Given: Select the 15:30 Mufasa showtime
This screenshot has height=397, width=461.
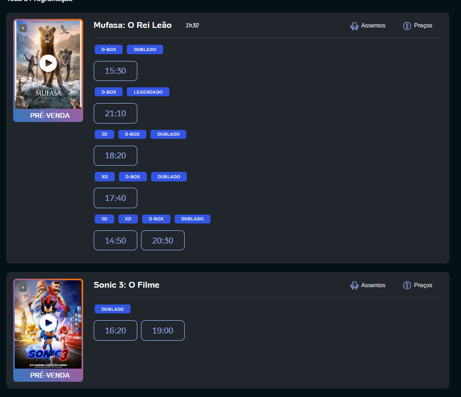Looking at the screenshot, I should [x=116, y=71].
